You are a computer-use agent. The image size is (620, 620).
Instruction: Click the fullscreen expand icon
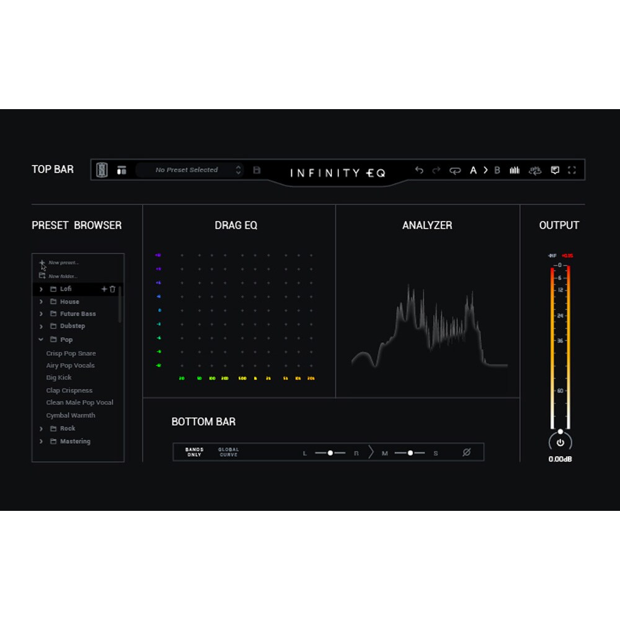click(x=572, y=170)
